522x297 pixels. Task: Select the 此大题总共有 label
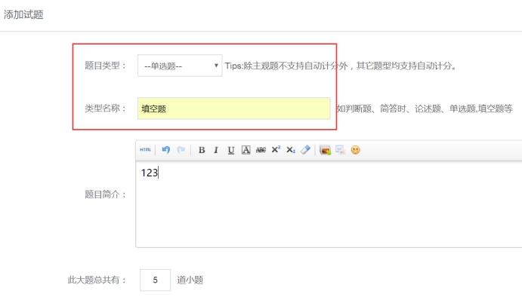point(97,280)
